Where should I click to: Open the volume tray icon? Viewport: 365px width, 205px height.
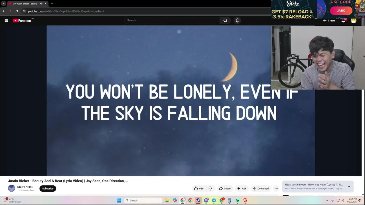coord(342,200)
